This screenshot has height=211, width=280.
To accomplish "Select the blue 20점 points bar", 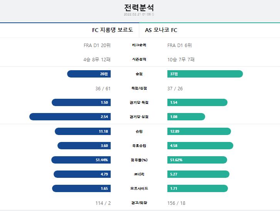I will 89,74.
